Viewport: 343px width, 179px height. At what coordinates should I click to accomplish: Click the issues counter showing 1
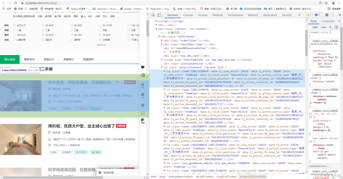point(318,15)
